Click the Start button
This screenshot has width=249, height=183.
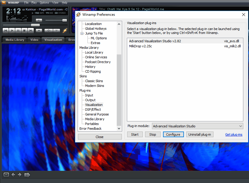pos(135,134)
